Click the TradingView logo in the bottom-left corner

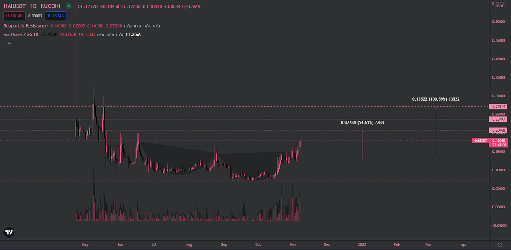[9, 232]
